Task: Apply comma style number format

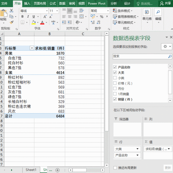Action: pos(107,17)
